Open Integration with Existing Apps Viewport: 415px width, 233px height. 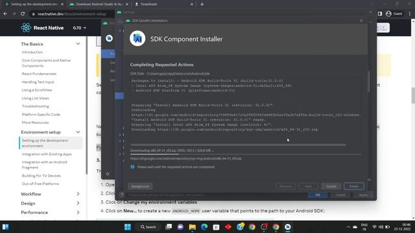coord(47,154)
